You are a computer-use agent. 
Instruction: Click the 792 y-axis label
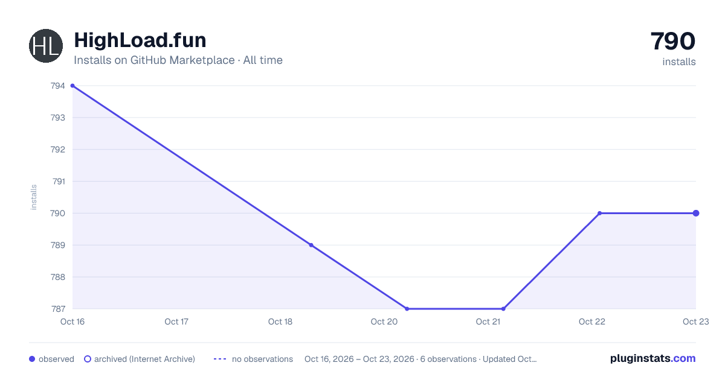(58, 150)
